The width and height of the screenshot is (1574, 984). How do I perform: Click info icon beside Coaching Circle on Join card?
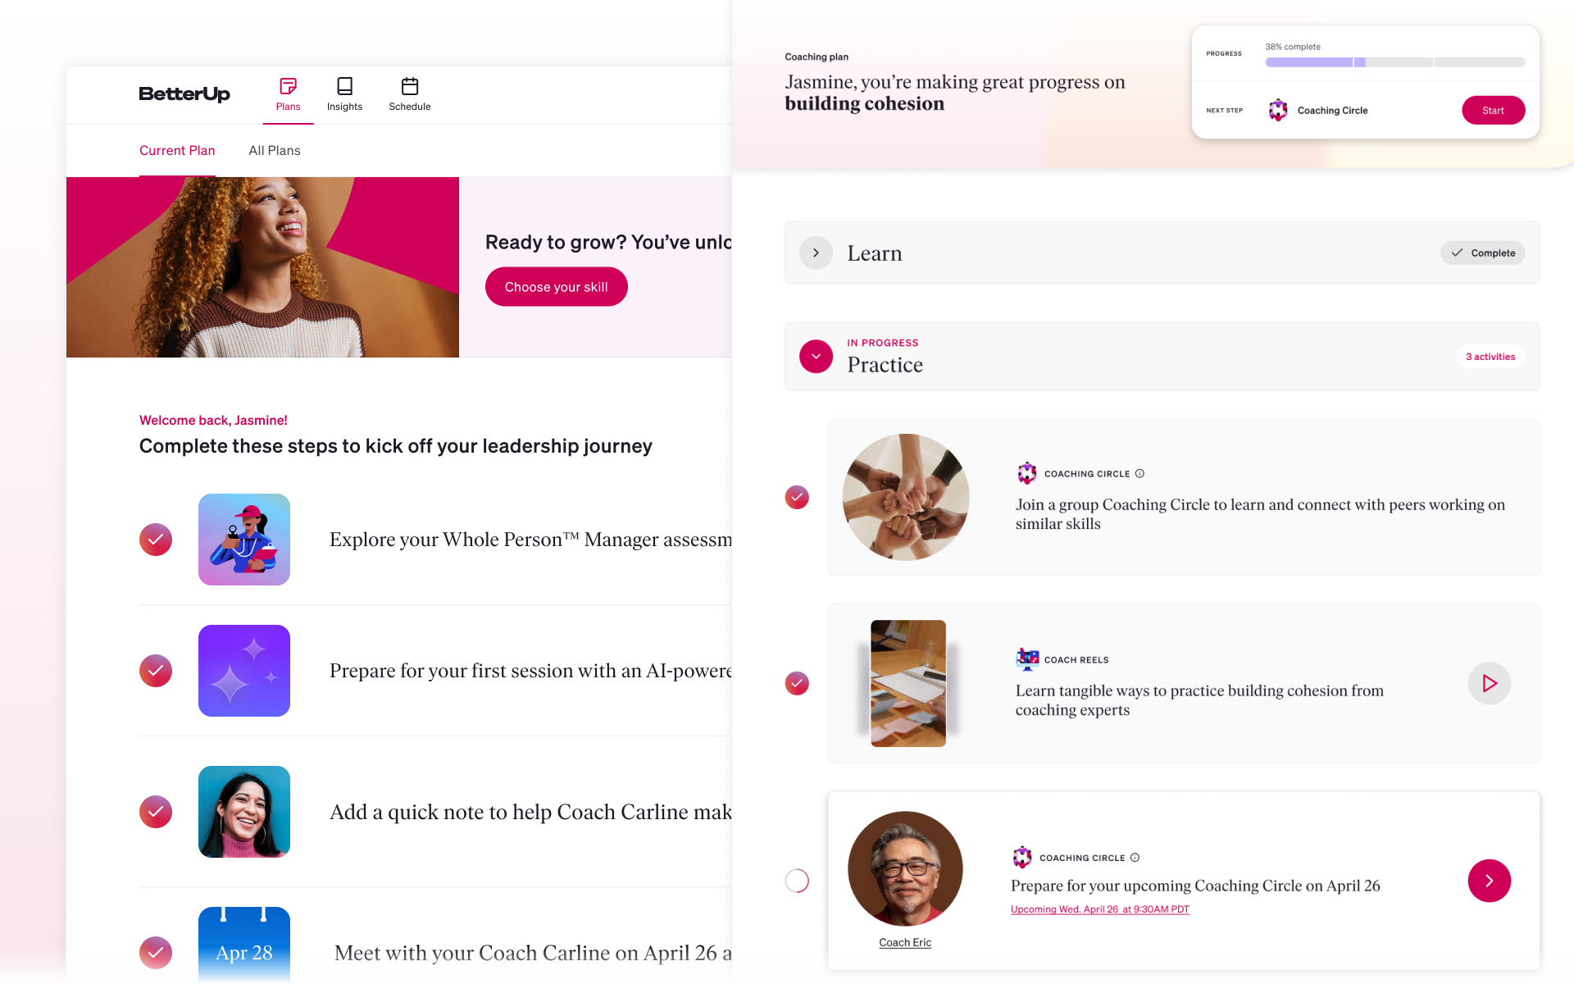(x=1140, y=473)
